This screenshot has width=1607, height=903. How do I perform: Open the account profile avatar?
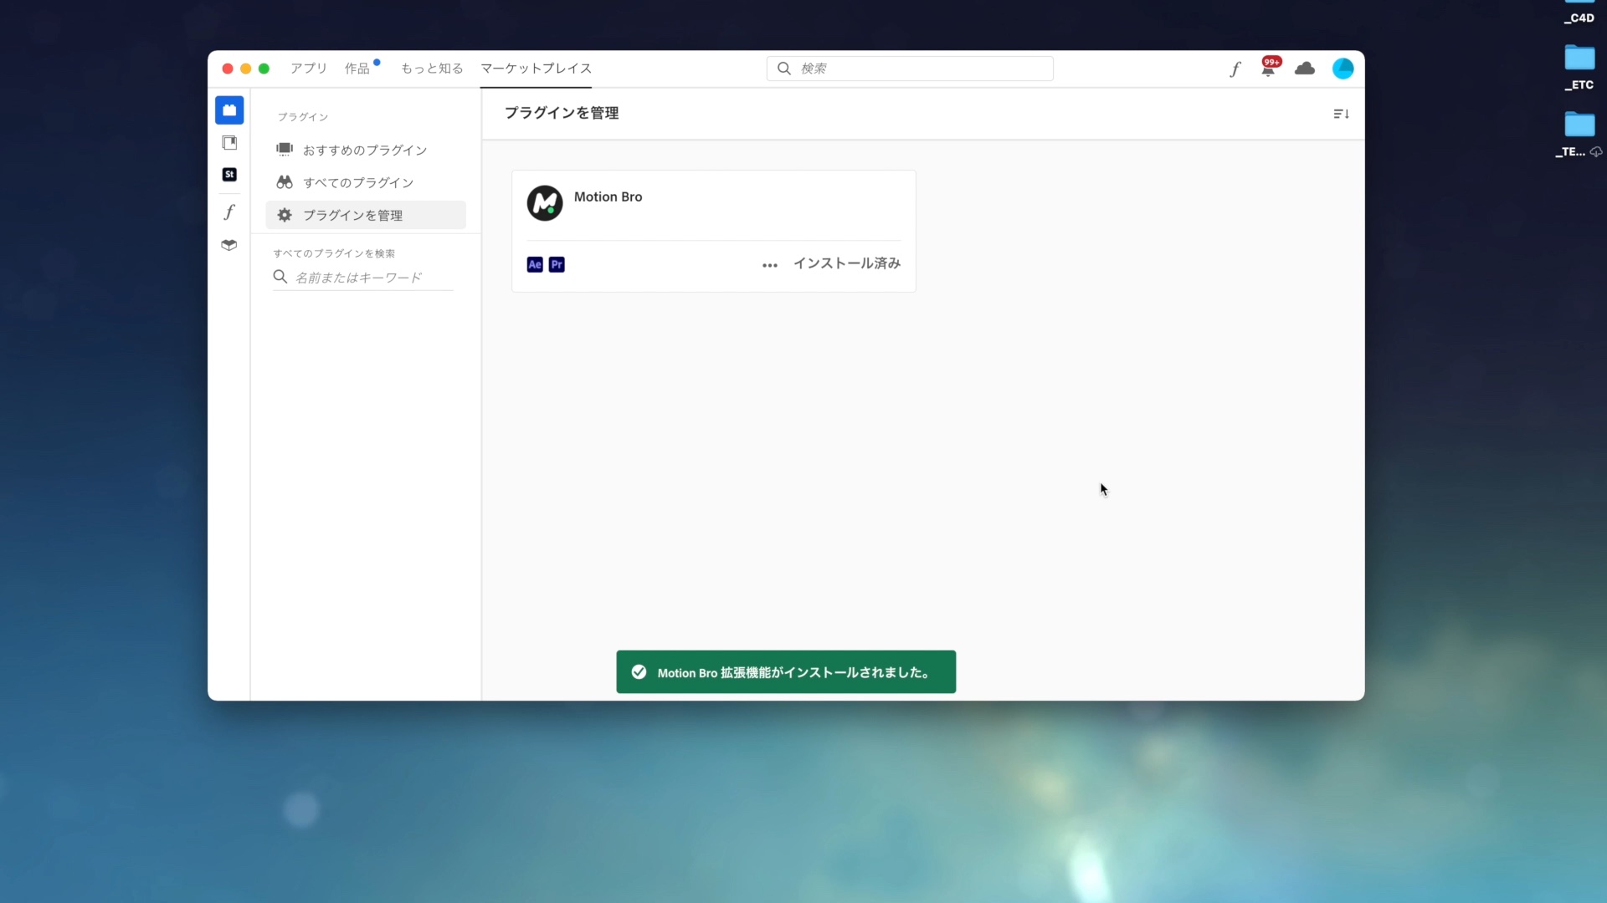point(1343,69)
